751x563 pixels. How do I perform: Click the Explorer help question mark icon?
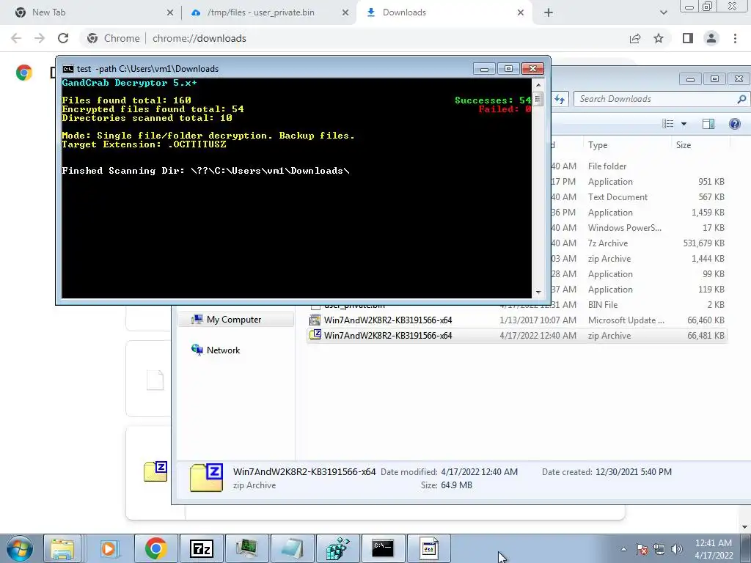[734, 124]
